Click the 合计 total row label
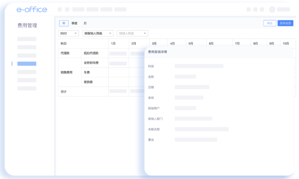The height and width of the screenshot is (179, 299). 63,91
